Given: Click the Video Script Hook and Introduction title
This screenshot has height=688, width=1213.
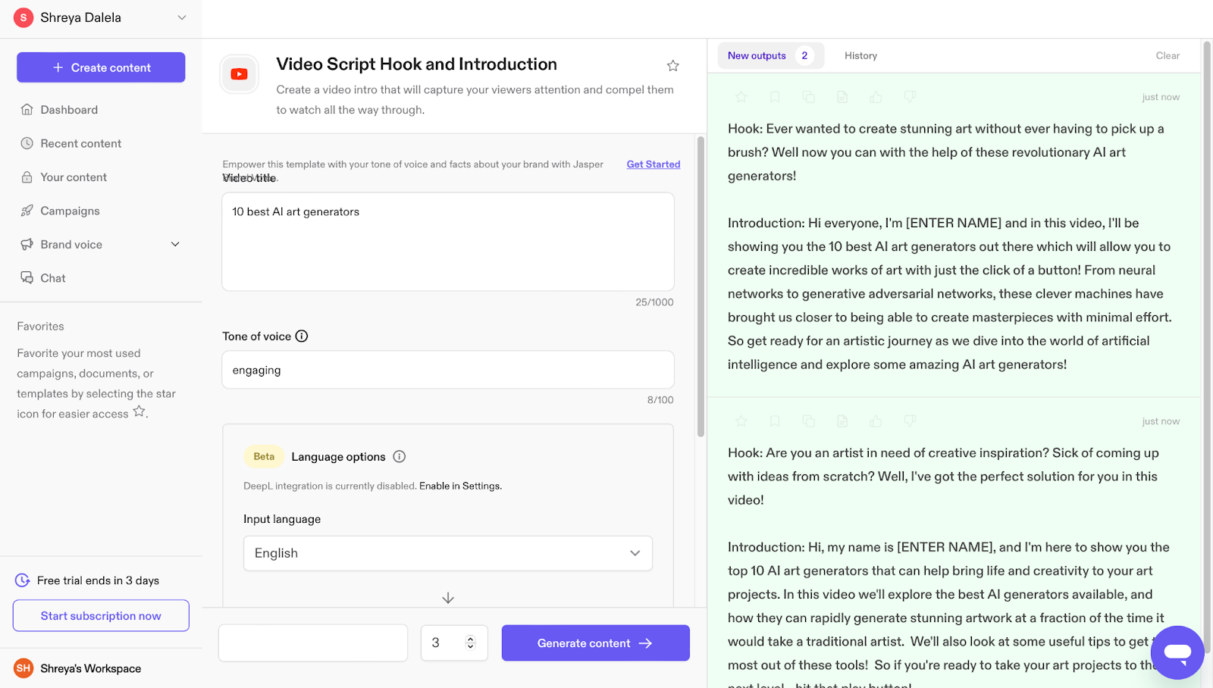Looking at the screenshot, I should click(x=416, y=64).
